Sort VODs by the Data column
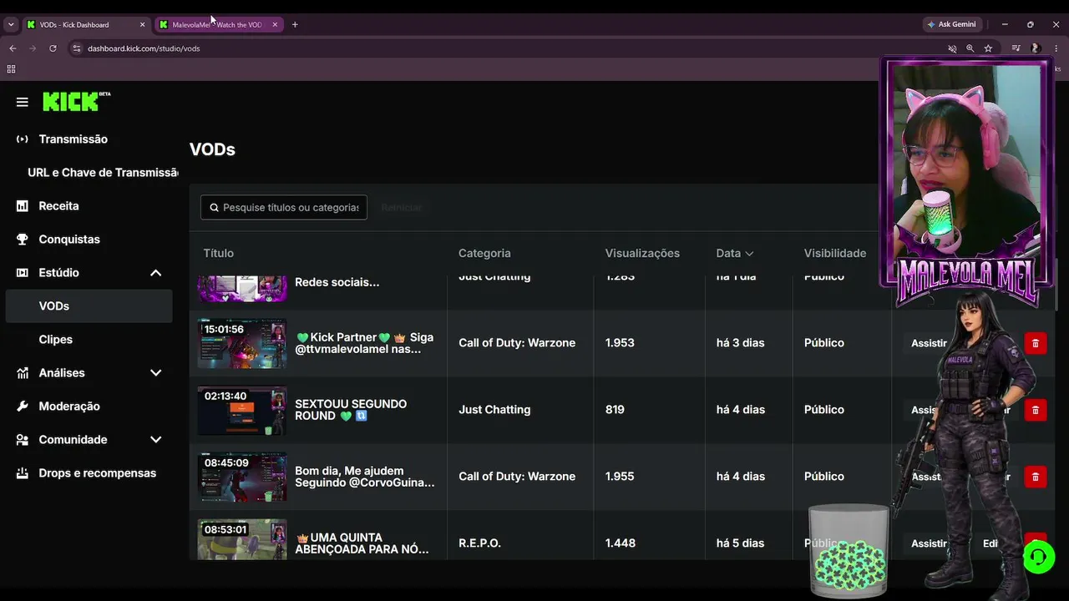Image resolution: width=1069 pixels, height=601 pixels. click(x=735, y=253)
